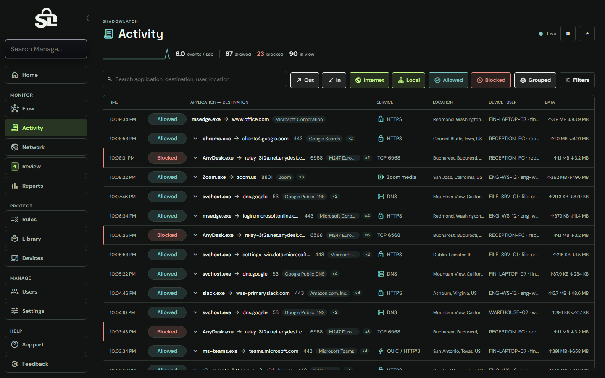The height and width of the screenshot is (378, 605).
Task: Click the Activity page title icon
Action: (108, 34)
